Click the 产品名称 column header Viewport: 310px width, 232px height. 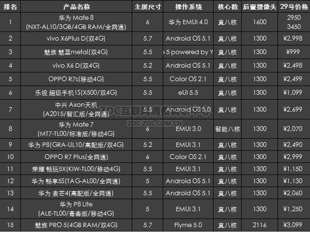76,7
